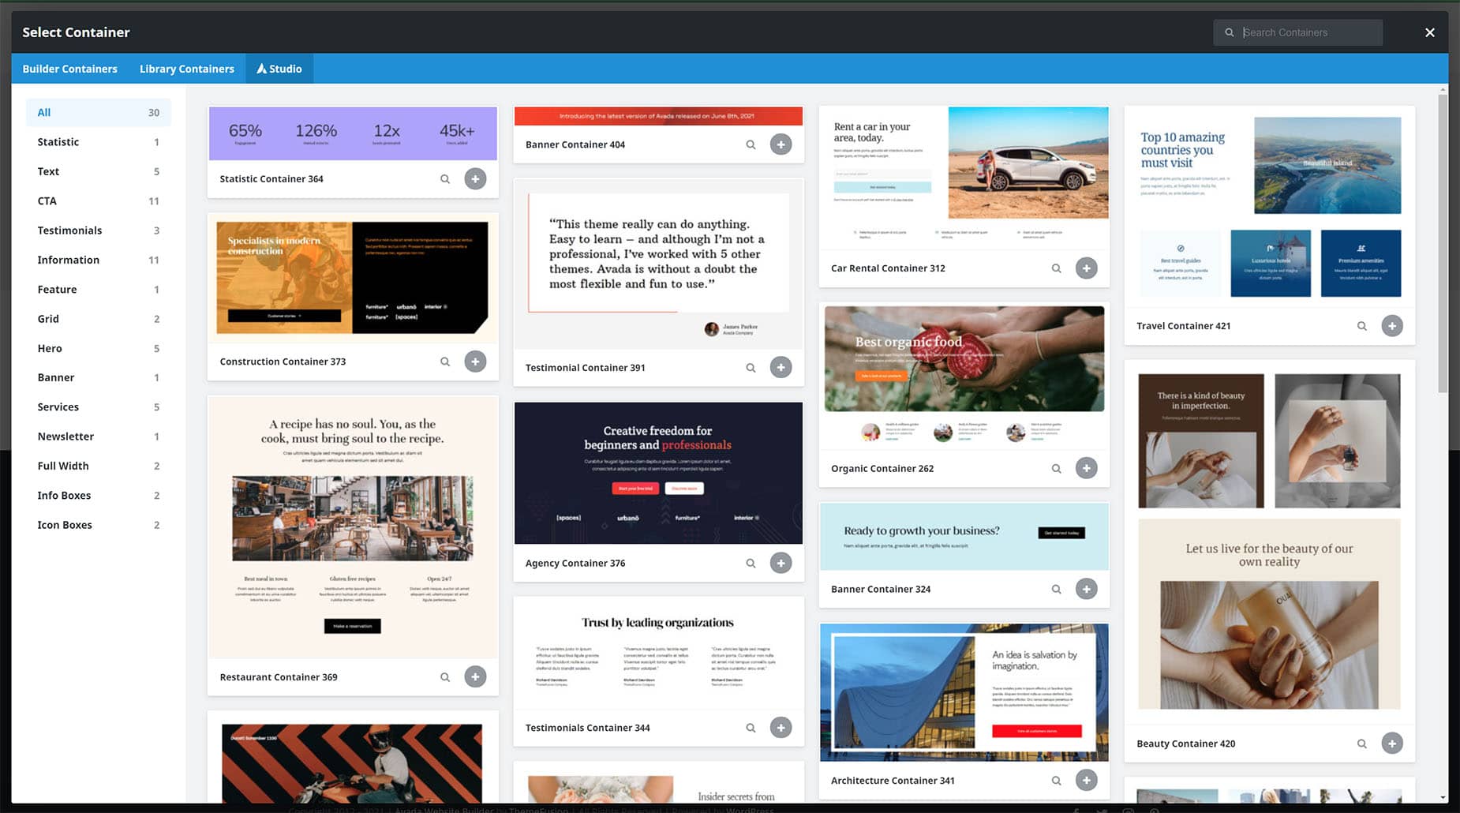
Task: Add Organic Container 262 with plus icon
Action: 1087,468
